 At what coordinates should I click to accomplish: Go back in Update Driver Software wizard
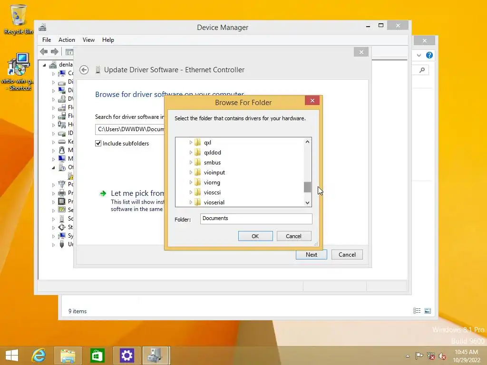tap(84, 70)
